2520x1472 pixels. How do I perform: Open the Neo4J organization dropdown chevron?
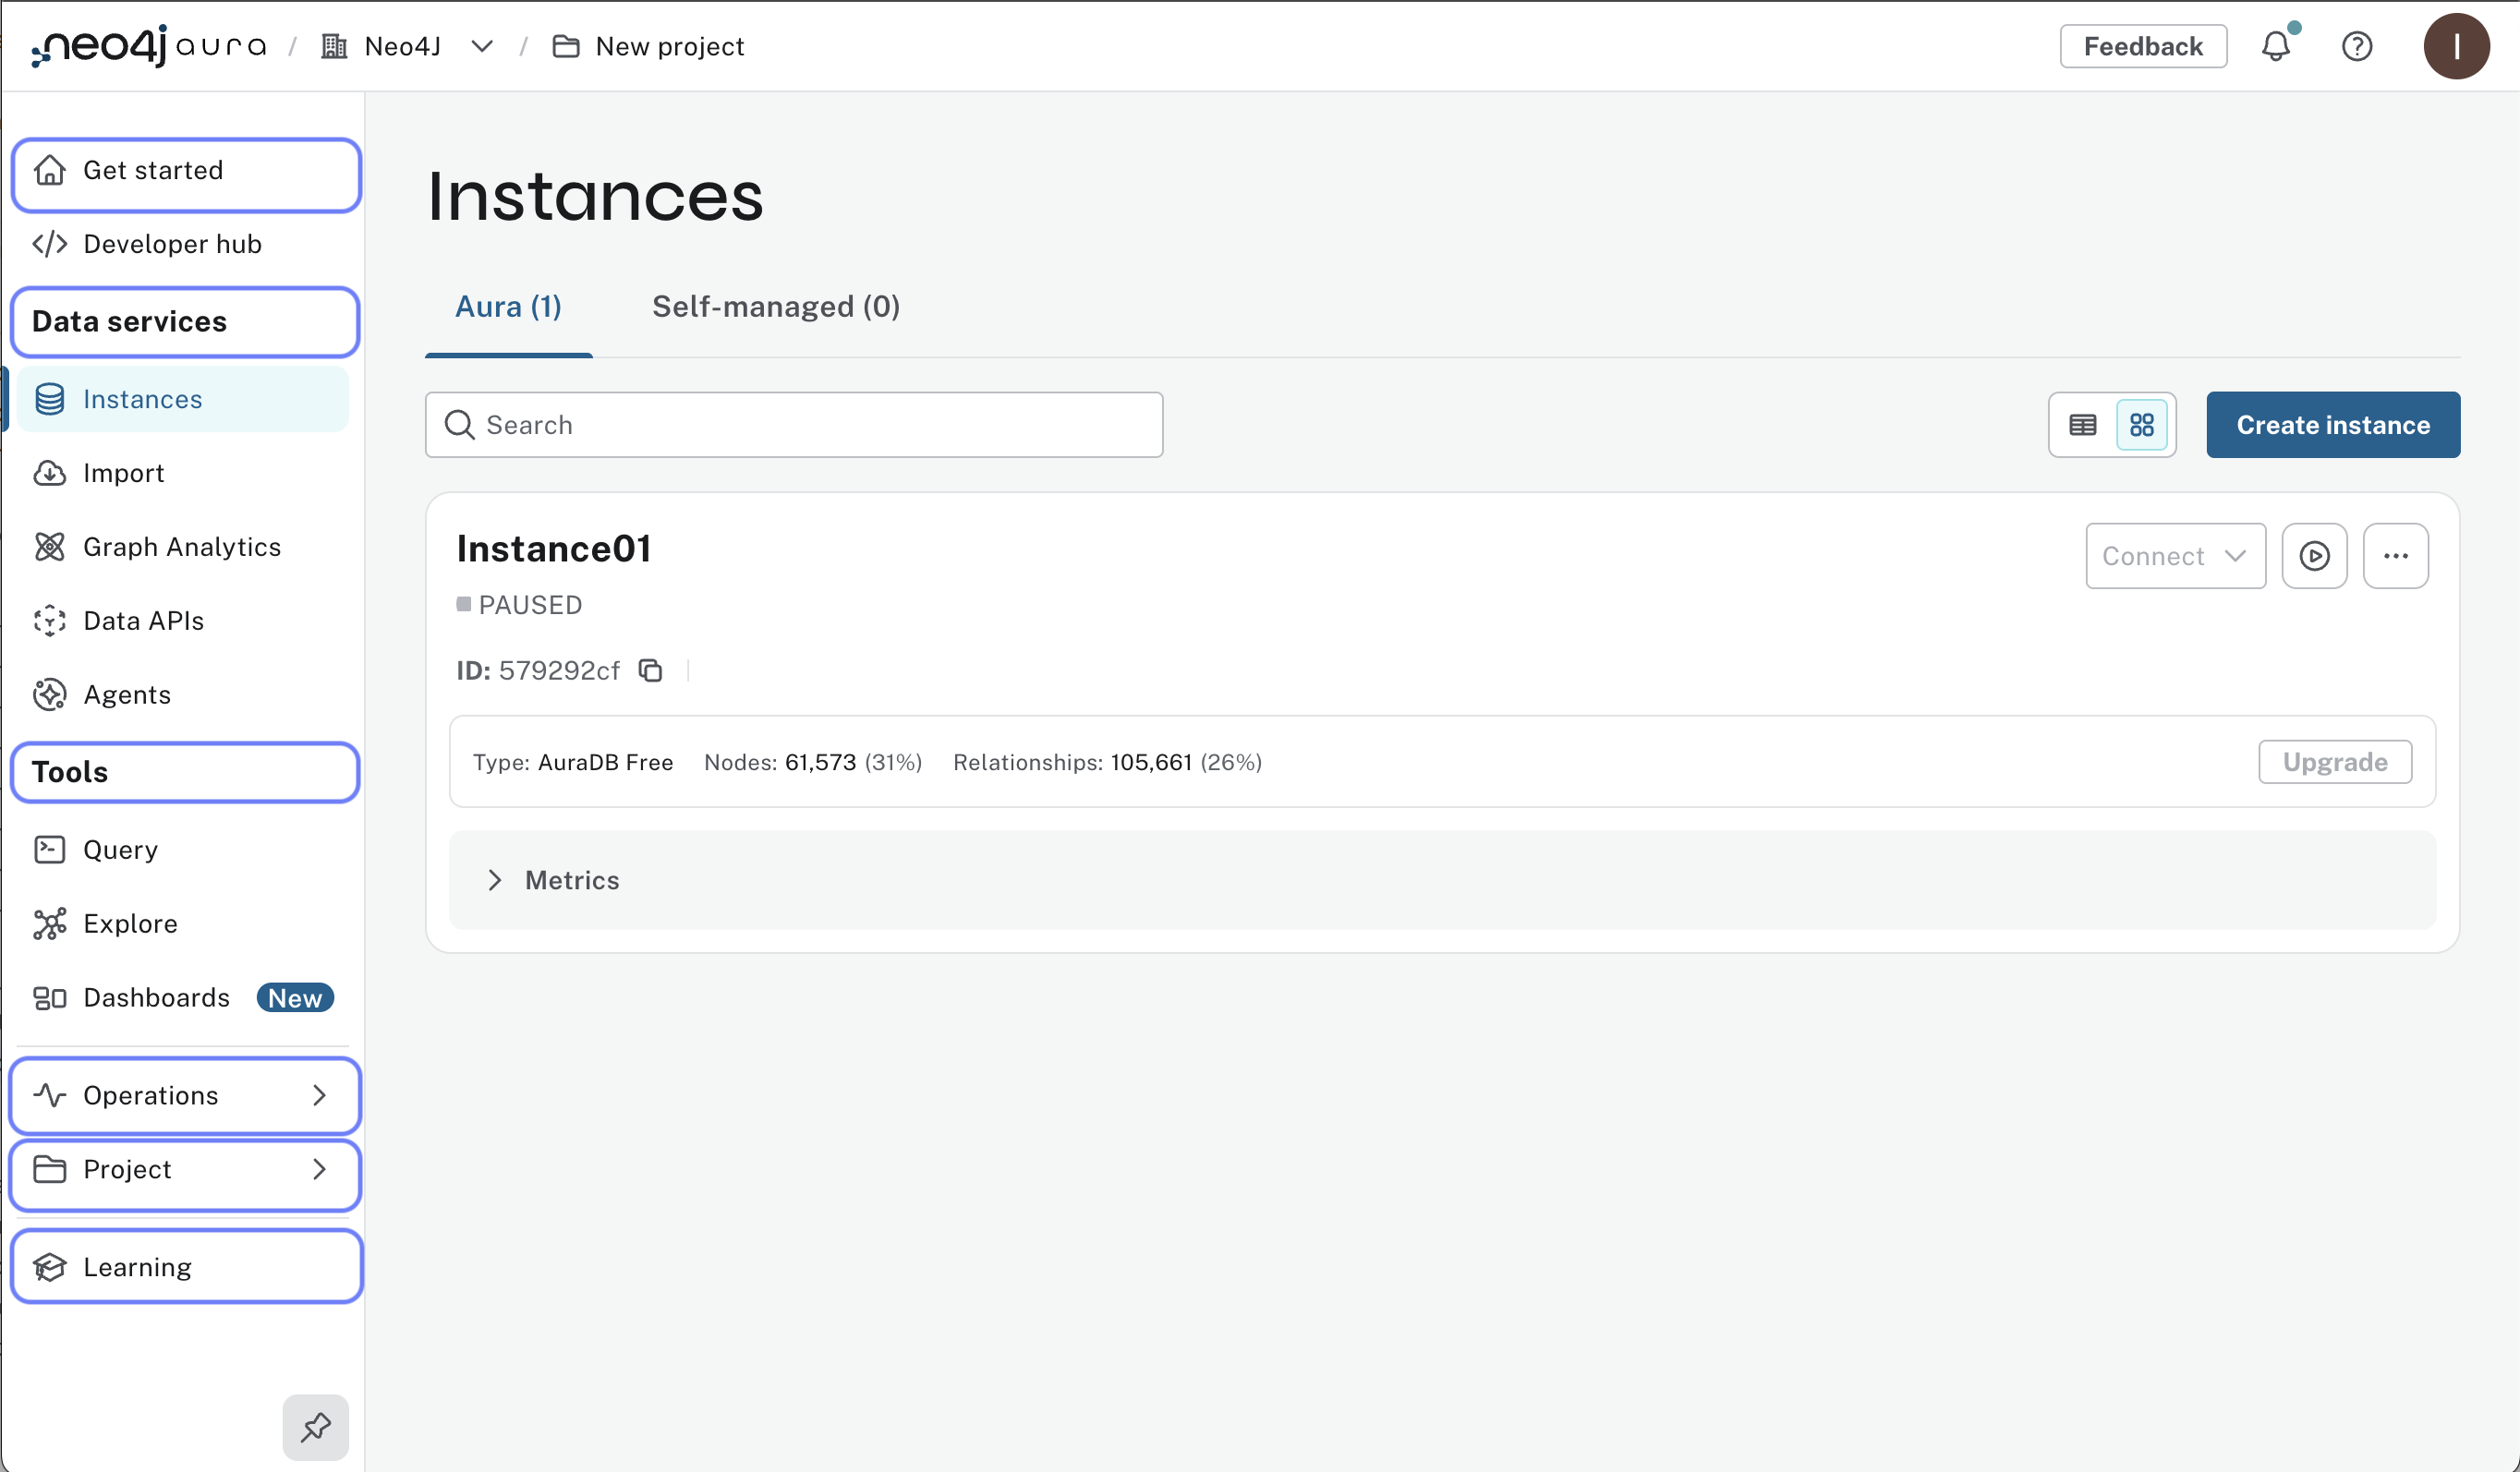tap(482, 47)
